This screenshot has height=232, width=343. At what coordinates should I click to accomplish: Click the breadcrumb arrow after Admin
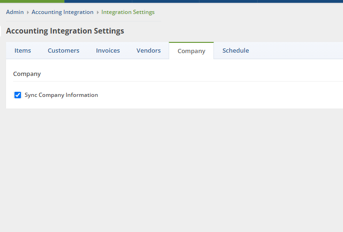(x=28, y=13)
